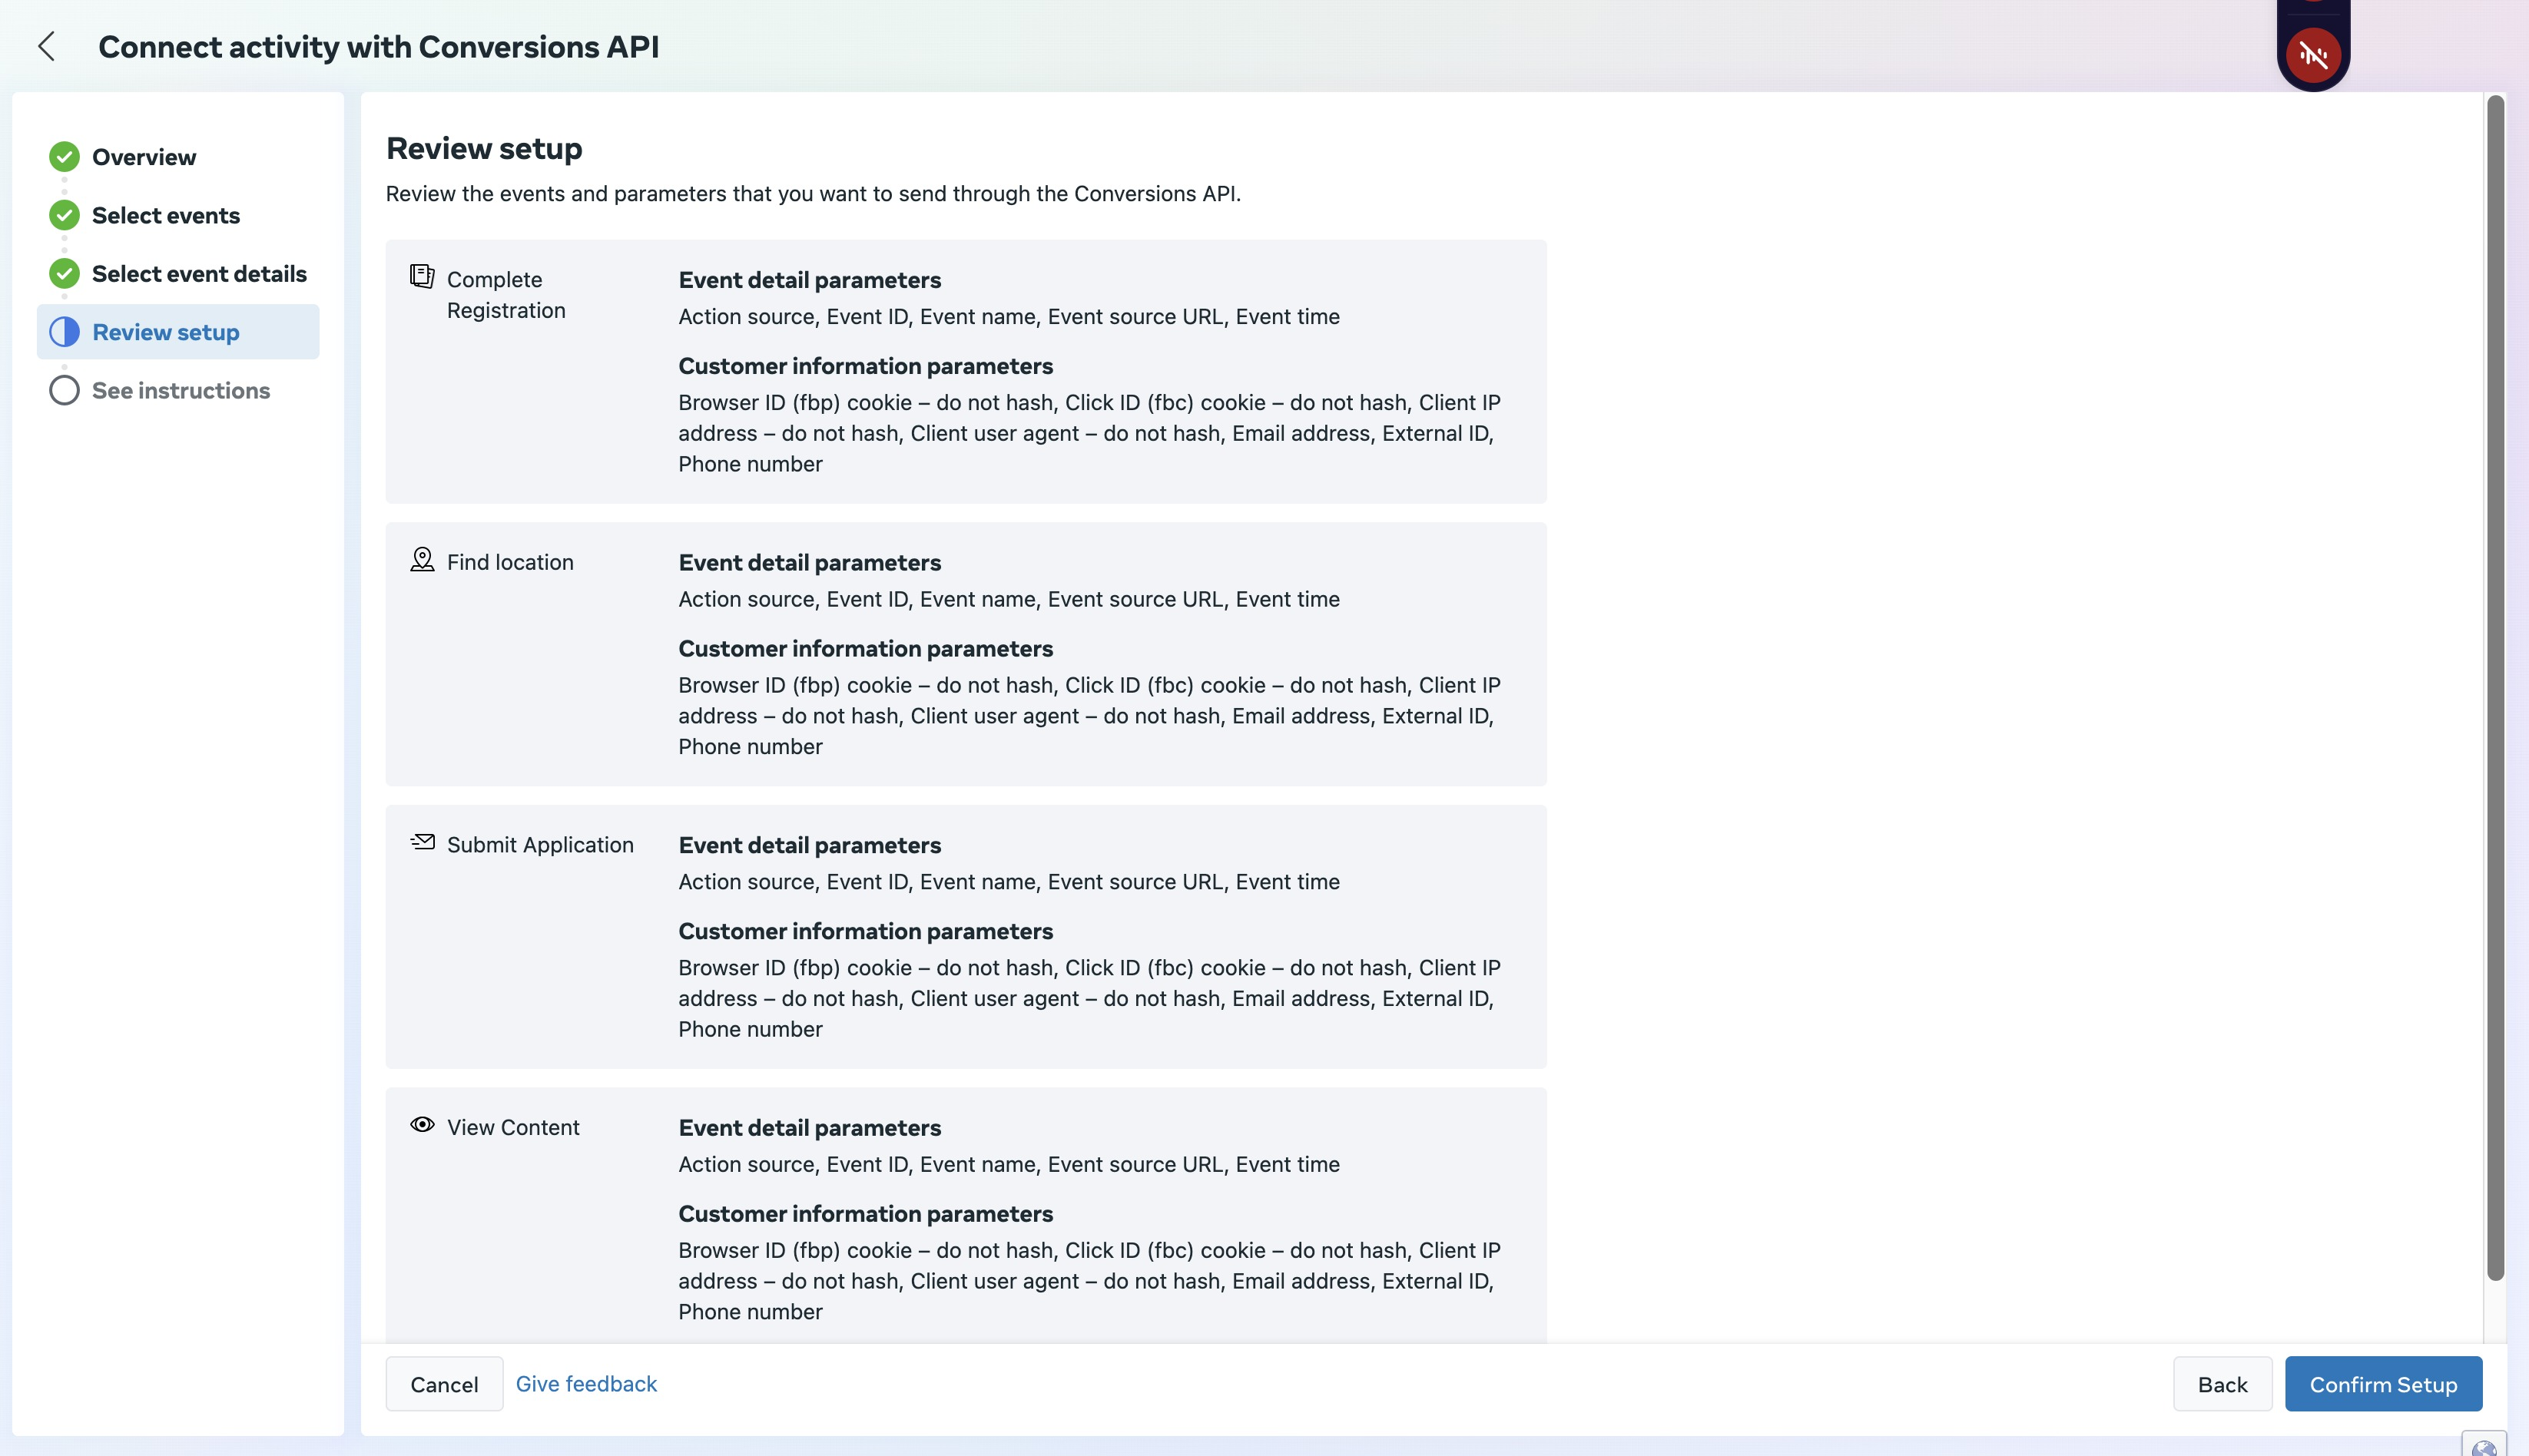2529x1456 pixels.
Task: Click the Find location pin icon
Action: [x=423, y=559]
